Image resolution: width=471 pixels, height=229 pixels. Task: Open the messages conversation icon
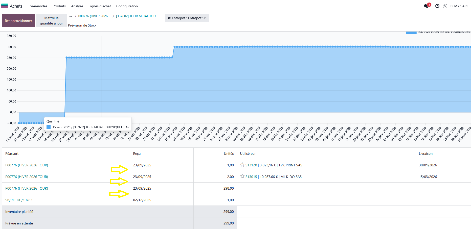426,6
